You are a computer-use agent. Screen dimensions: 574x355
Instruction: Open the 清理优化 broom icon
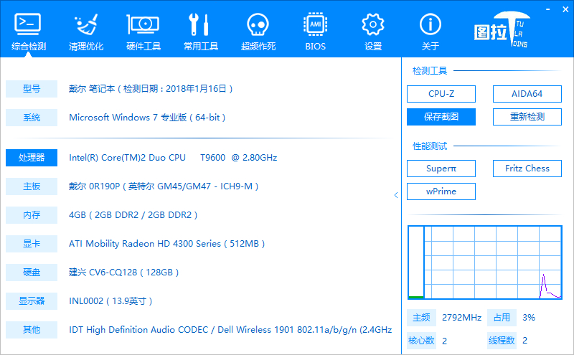click(x=86, y=24)
